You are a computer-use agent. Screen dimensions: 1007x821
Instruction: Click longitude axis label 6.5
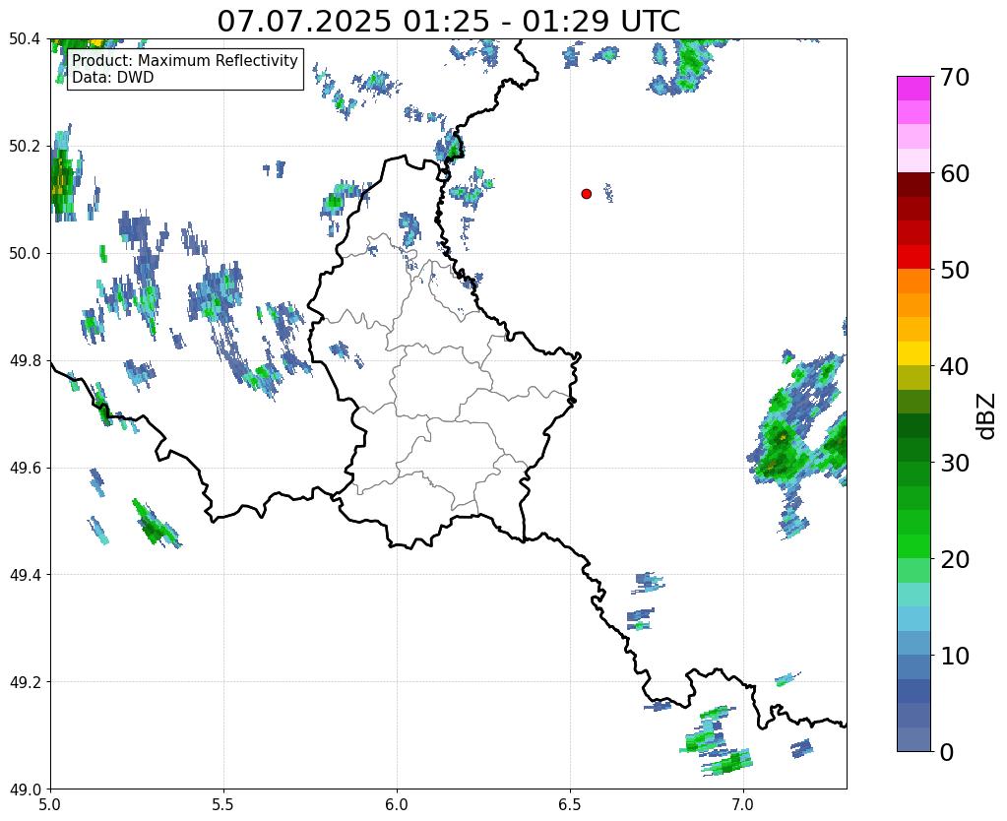(570, 804)
